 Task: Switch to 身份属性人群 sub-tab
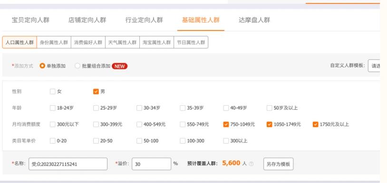coord(54,42)
